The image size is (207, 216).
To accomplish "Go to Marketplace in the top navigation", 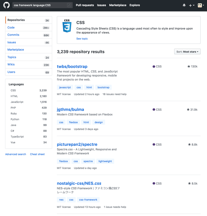I will [x=118, y=5].
